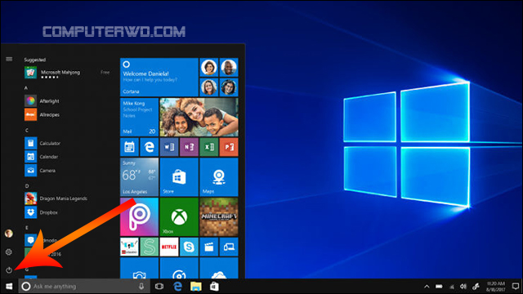Click the battery icon in system tray
The image size is (523, 294).
pyautogui.click(x=440, y=287)
